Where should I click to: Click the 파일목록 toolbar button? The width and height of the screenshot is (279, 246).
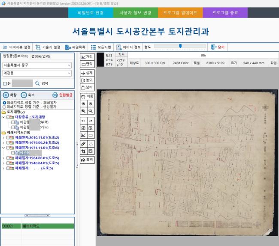click(76, 47)
